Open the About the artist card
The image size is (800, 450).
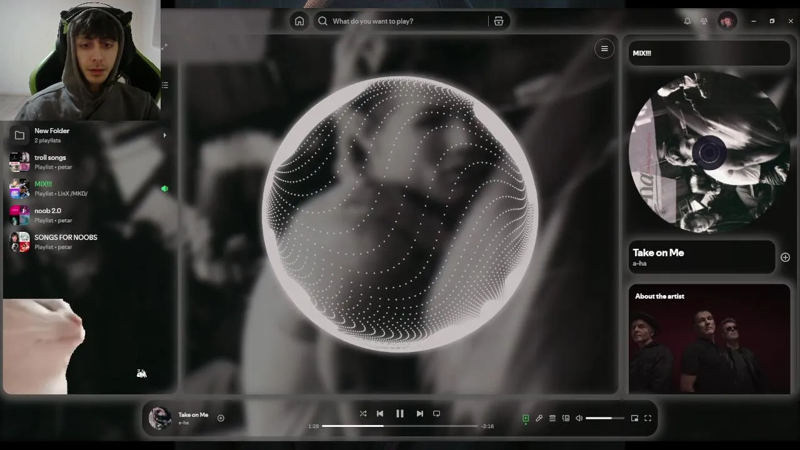pos(709,339)
